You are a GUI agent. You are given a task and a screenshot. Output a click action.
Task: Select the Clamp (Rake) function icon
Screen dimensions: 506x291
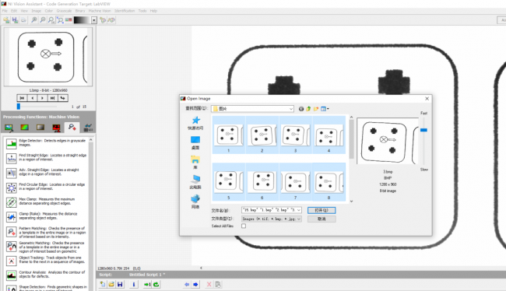point(12,217)
